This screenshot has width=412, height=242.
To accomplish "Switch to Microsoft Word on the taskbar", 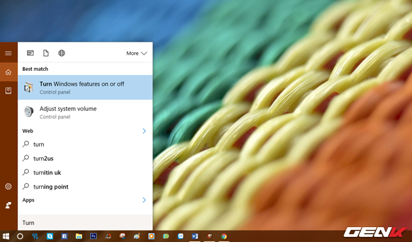I will click(x=194, y=236).
